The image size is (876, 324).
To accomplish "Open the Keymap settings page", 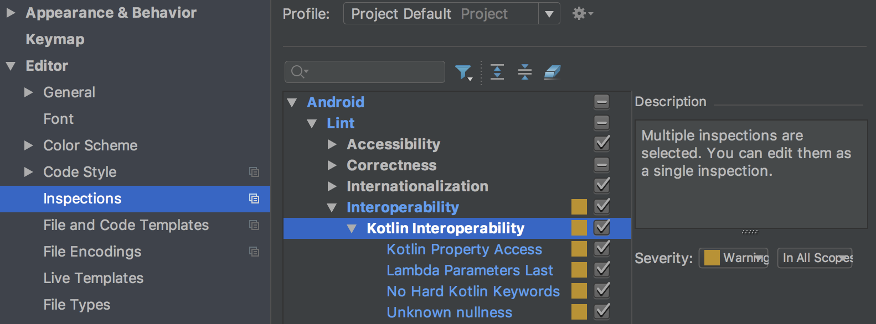I will (x=55, y=39).
